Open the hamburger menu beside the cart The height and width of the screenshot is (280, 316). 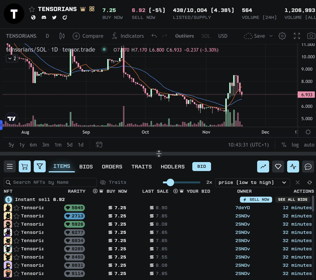(10, 166)
